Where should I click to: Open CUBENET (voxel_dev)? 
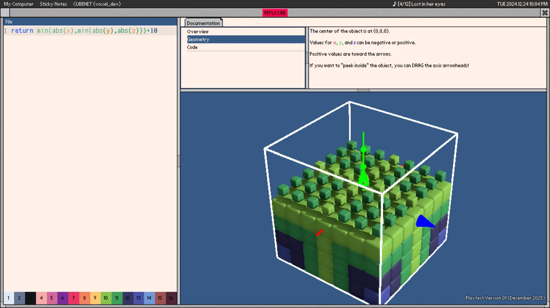(97, 4)
